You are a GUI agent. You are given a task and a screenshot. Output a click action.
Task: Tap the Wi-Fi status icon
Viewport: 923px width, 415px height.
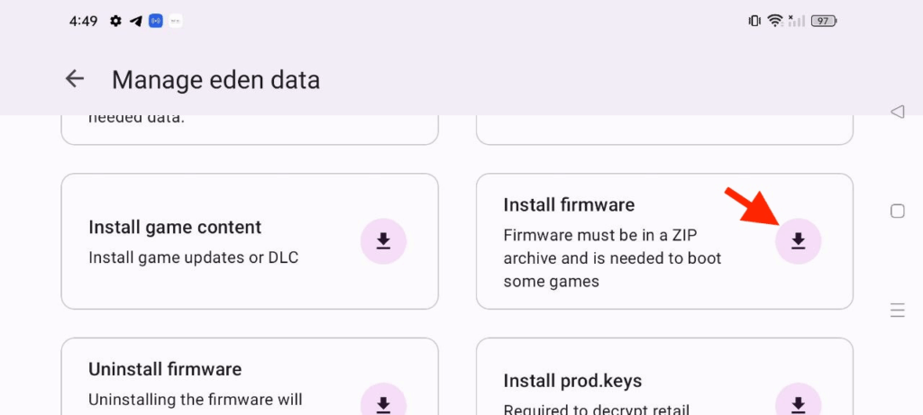click(x=774, y=22)
